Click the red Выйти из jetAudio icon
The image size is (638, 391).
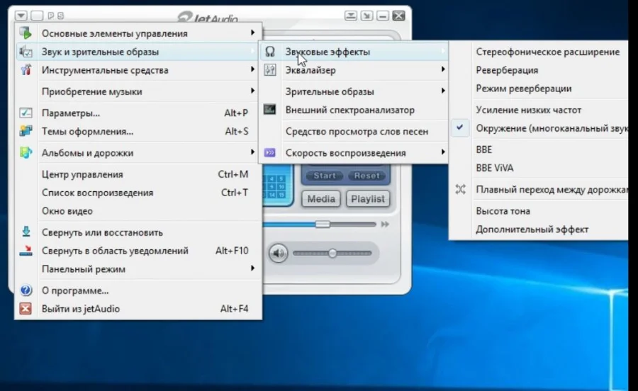[26, 309]
